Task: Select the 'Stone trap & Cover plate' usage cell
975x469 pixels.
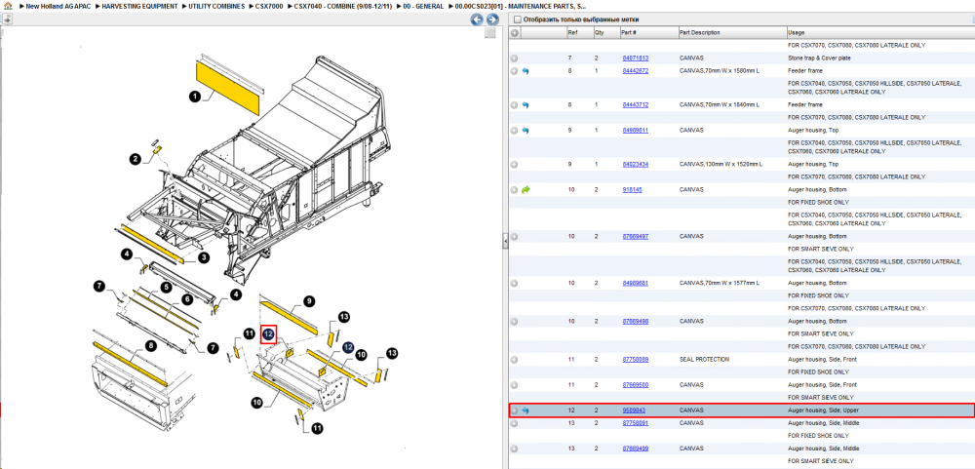Action: (x=819, y=58)
